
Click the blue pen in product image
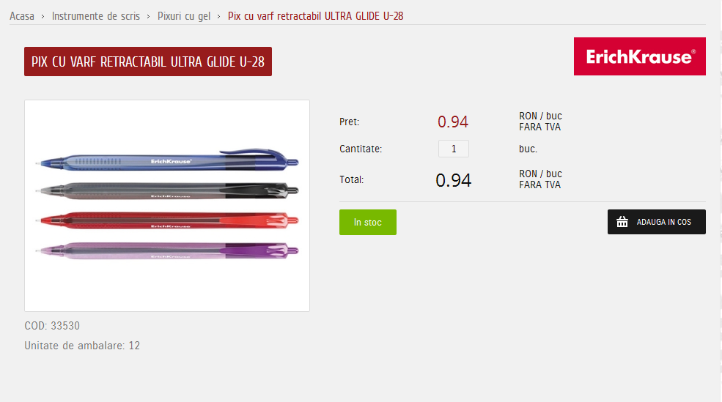[168, 160]
